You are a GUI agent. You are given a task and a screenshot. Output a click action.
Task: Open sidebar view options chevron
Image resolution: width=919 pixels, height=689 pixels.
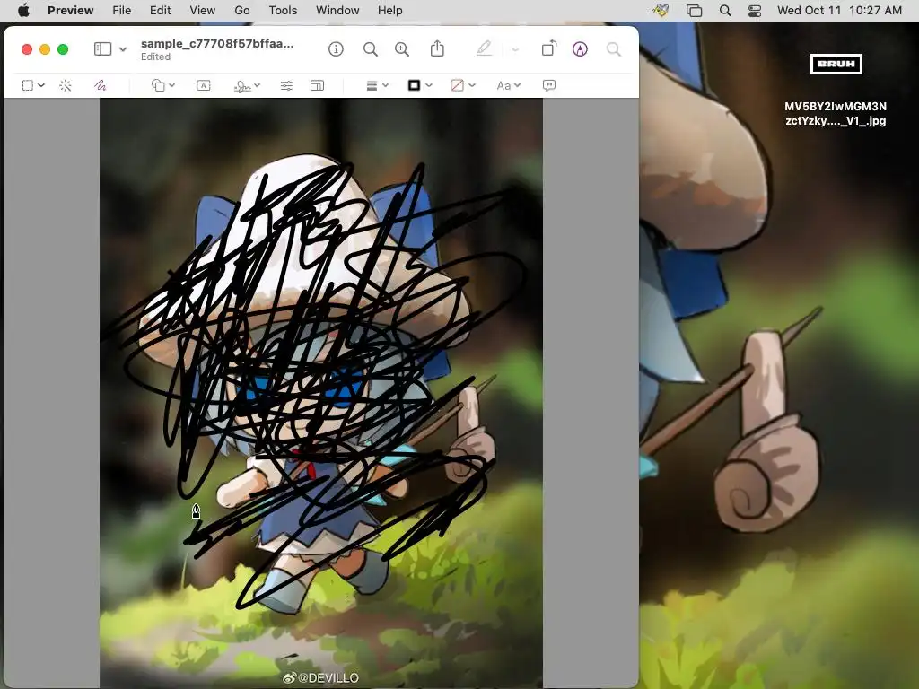pos(123,49)
